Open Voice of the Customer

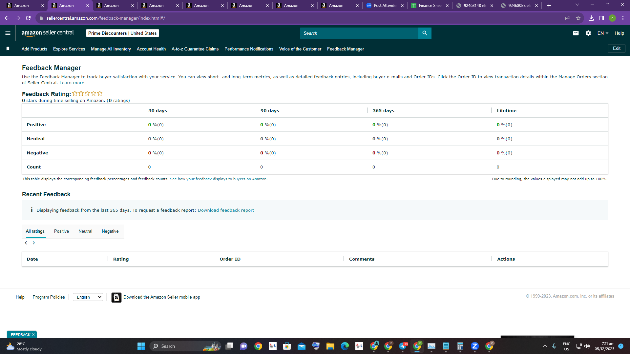click(300, 49)
